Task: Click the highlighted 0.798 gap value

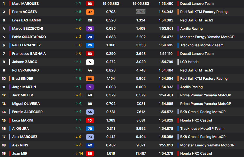Action: click(141, 12)
